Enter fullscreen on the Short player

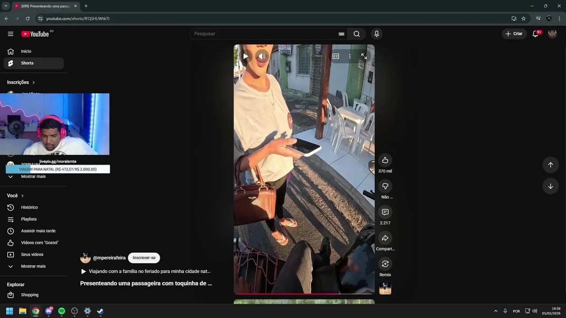(x=364, y=56)
